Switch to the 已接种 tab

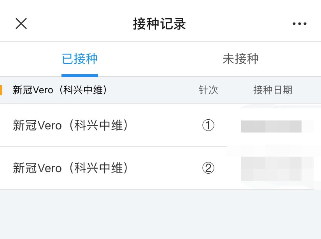(80, 59)
